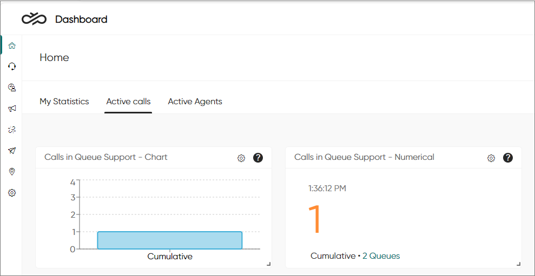Viewport: 535px width, 276px height.
Task: Click the Chart widget corner resize handle
Action: click(268, 264)
